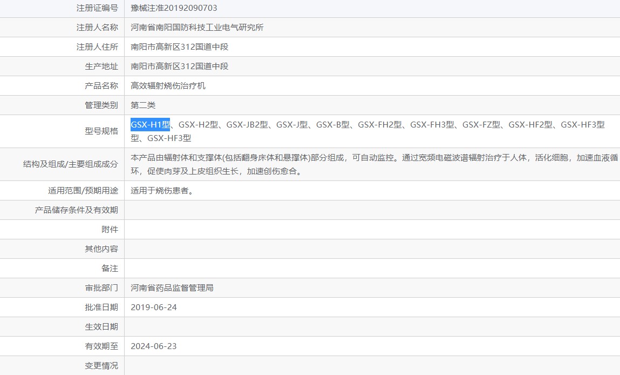Click approval department 河南省药品监督管理局
Screen dimensions: 620x375
172,287
